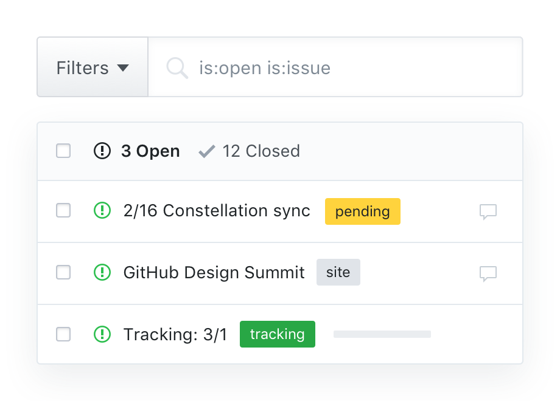Check the select-all checkbox in the header row

[x=63, y=151]
